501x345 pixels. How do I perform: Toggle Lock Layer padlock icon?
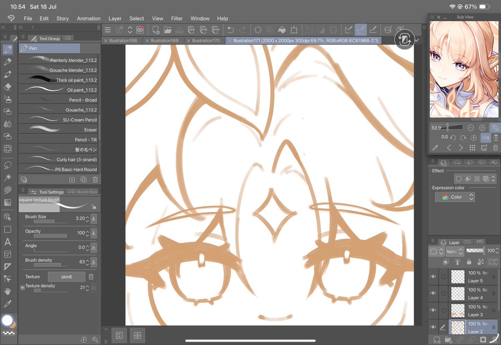tap(469, 262)
